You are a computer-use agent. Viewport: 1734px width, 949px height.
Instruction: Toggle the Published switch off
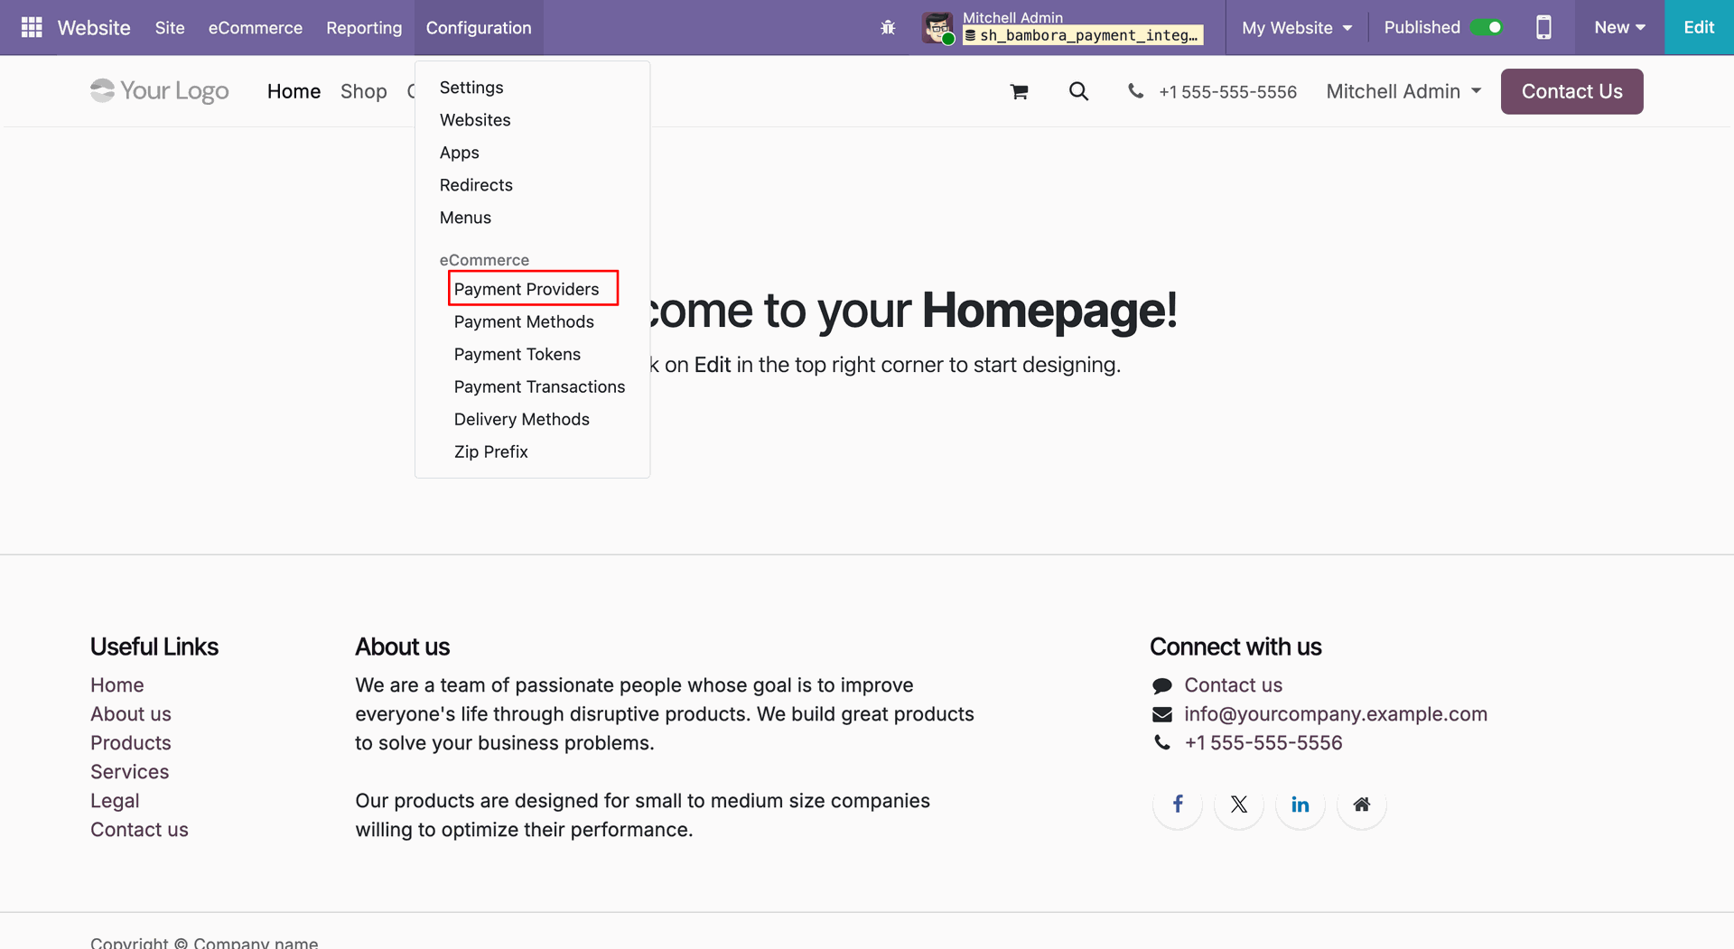click(x=1487, y=27)
